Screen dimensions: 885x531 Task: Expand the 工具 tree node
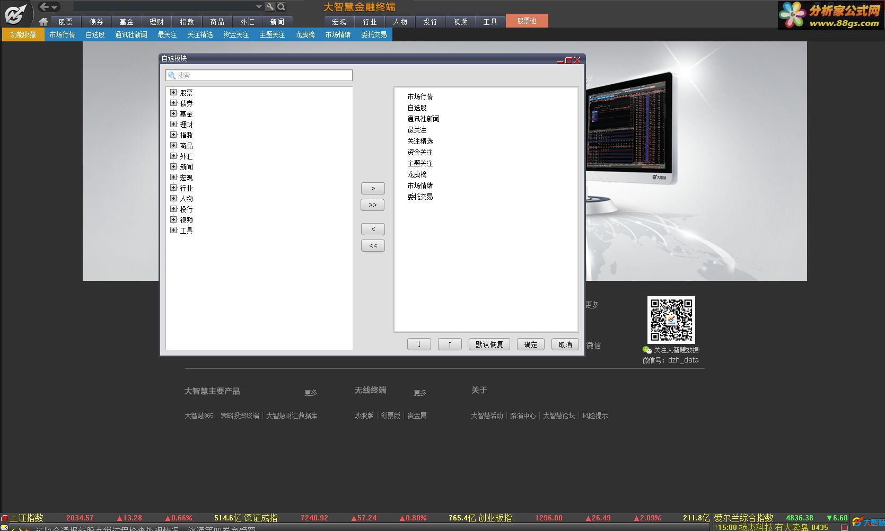[173, 230]
